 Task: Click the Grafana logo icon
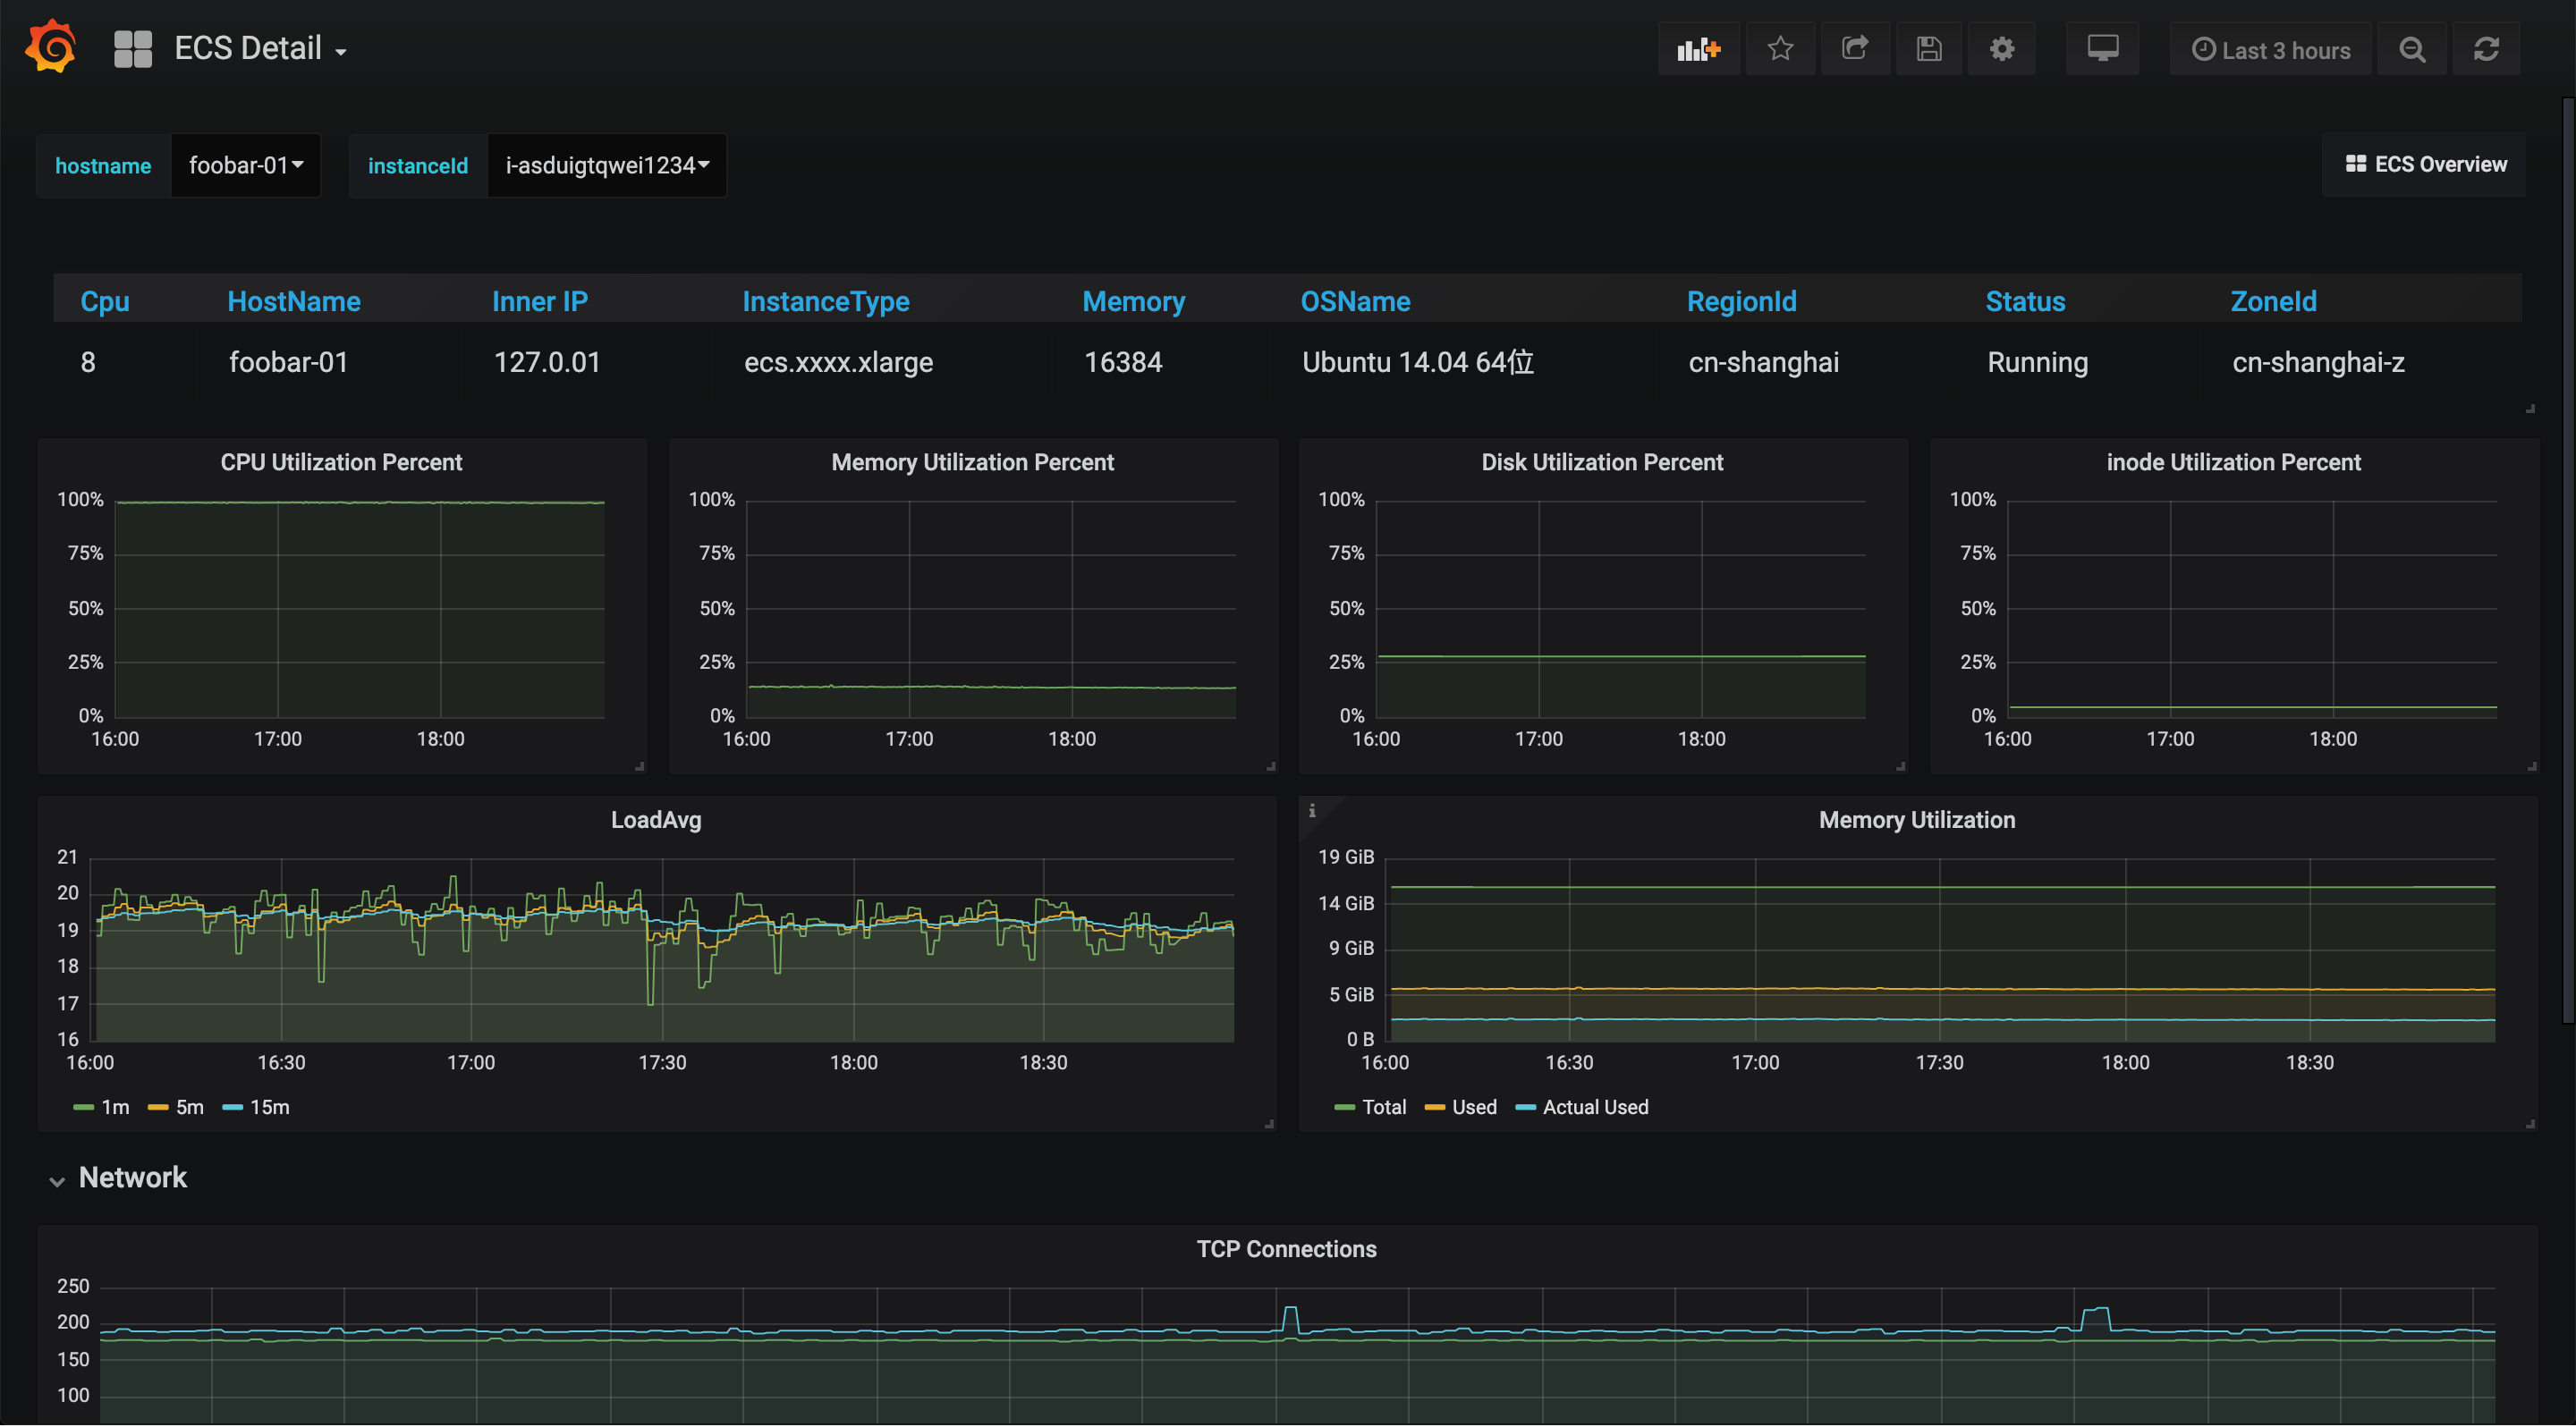[x=51, y=47]
